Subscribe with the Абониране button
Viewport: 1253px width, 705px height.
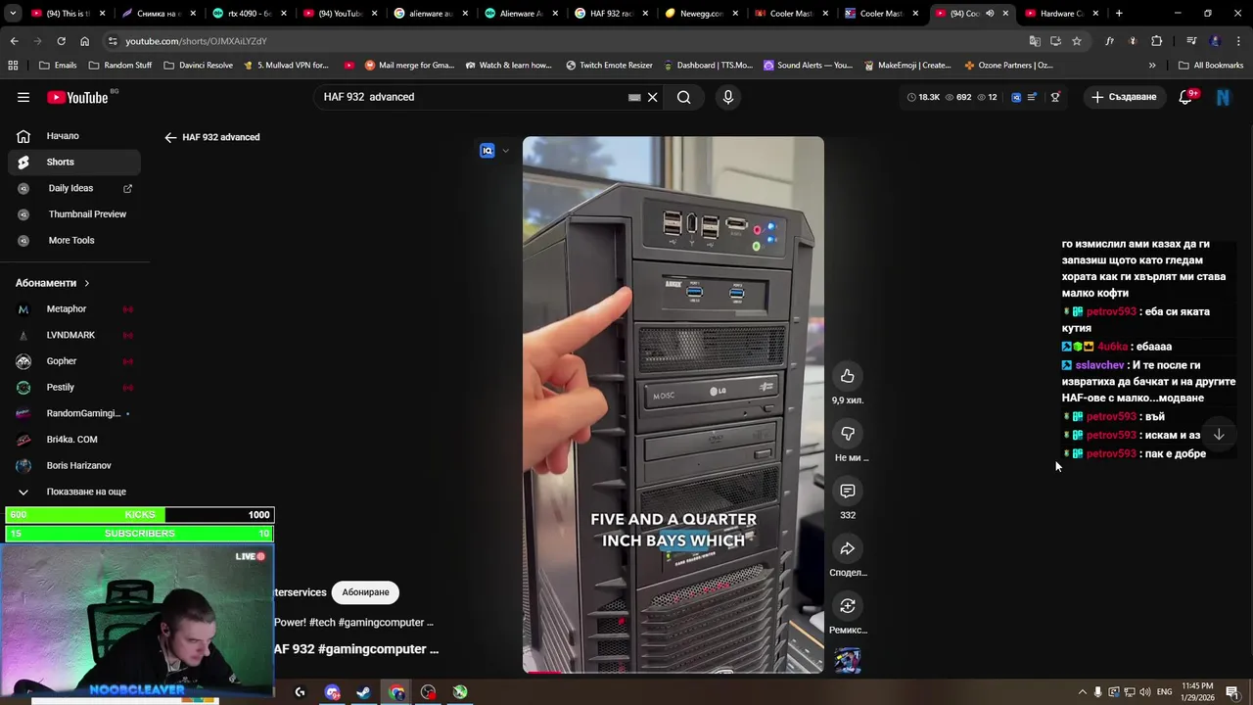365,592
